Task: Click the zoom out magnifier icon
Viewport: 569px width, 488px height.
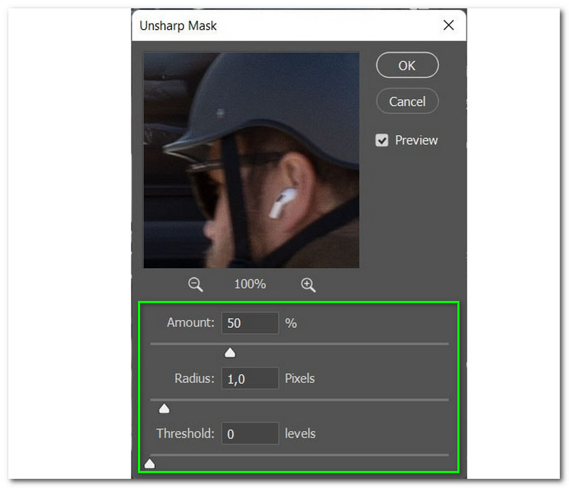Action: [x=195, y=285]
